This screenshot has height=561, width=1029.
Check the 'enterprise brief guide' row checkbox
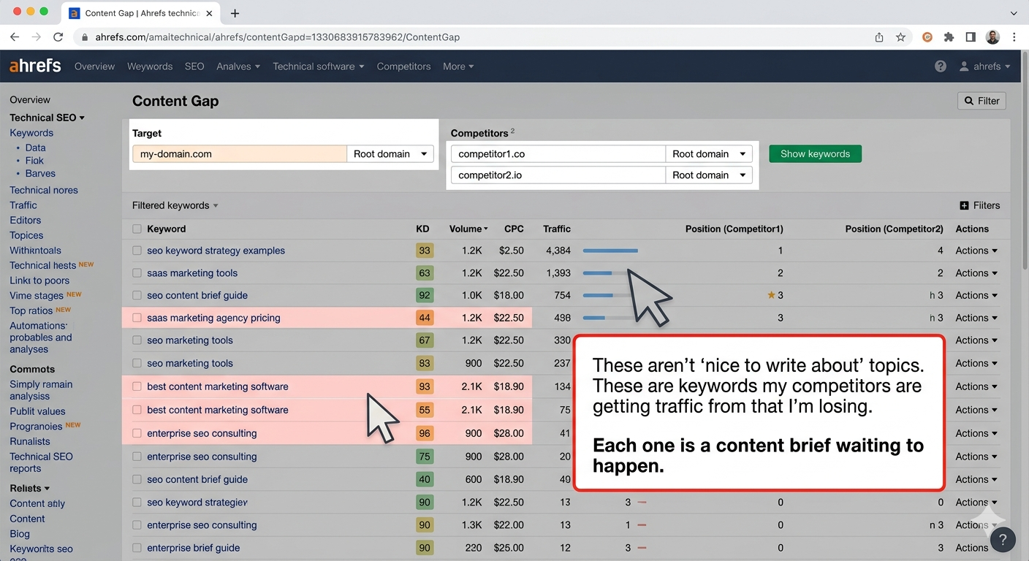click(137, 548)
